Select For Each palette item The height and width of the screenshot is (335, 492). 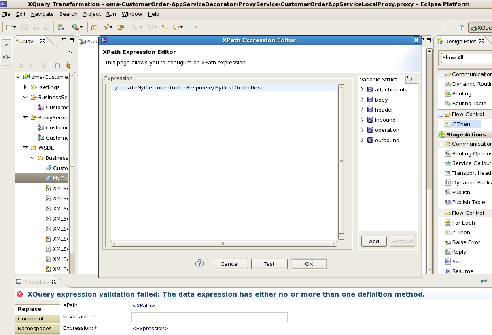(x=460, y=223)
